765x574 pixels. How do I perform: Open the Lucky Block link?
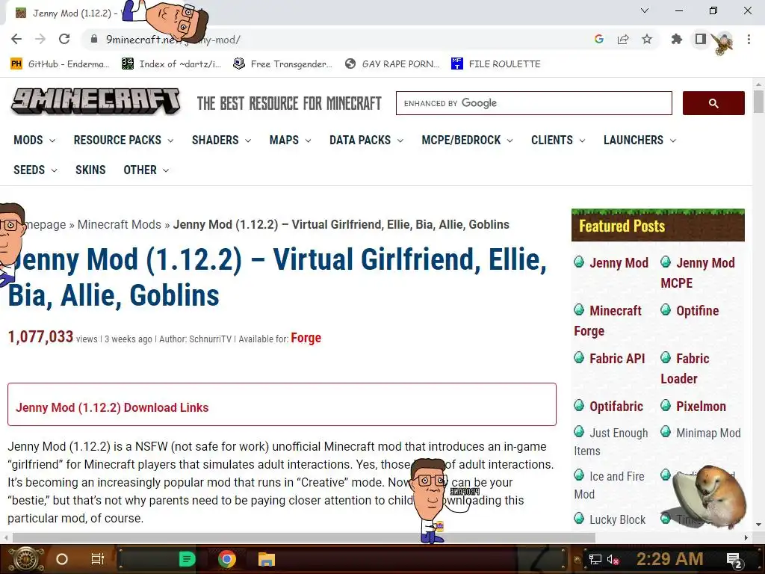[x=617, y=520]
